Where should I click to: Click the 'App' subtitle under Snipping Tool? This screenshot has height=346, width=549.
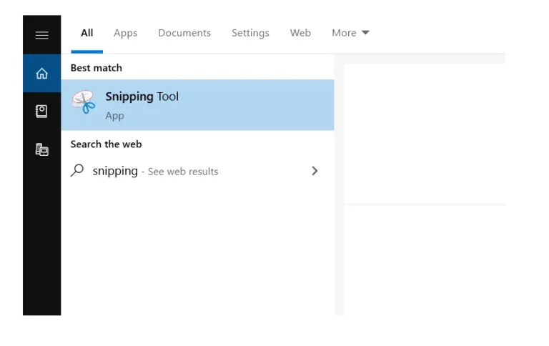[x=114, y=116]
